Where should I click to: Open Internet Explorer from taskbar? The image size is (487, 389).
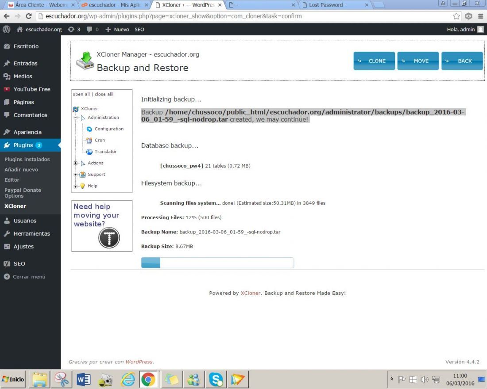pos(128,379)
